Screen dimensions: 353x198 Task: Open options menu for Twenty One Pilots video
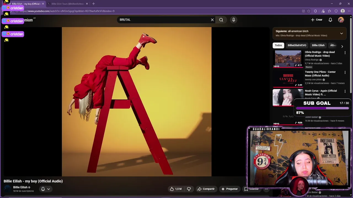(345, 72)
